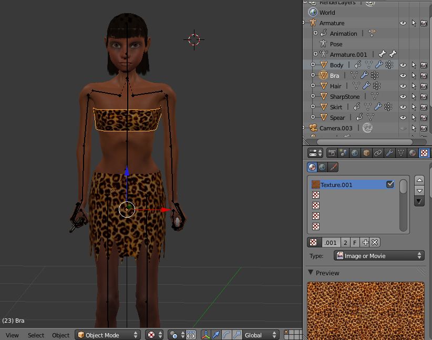Viewport: 432px width, 340px height.
Task: Open the Render properties tab (camera icon)
Action: [332, 153]
